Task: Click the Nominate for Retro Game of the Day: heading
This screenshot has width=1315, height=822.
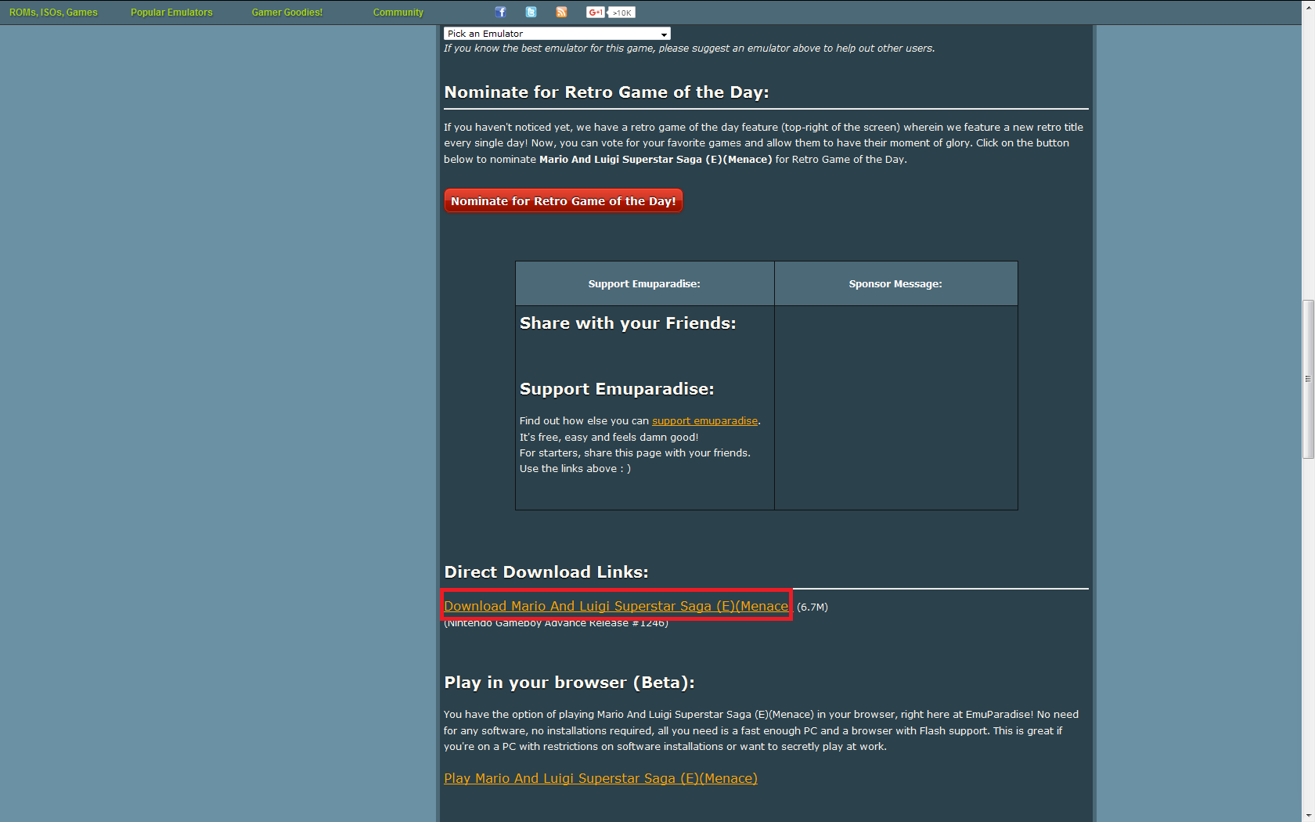Action: click(x=607, y=92)
